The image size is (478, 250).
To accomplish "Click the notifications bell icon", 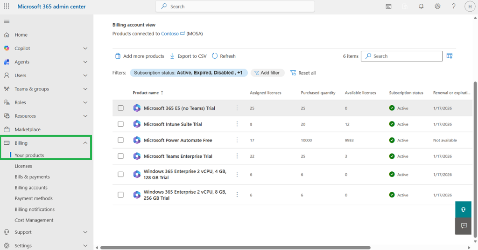I will point(422,7).
